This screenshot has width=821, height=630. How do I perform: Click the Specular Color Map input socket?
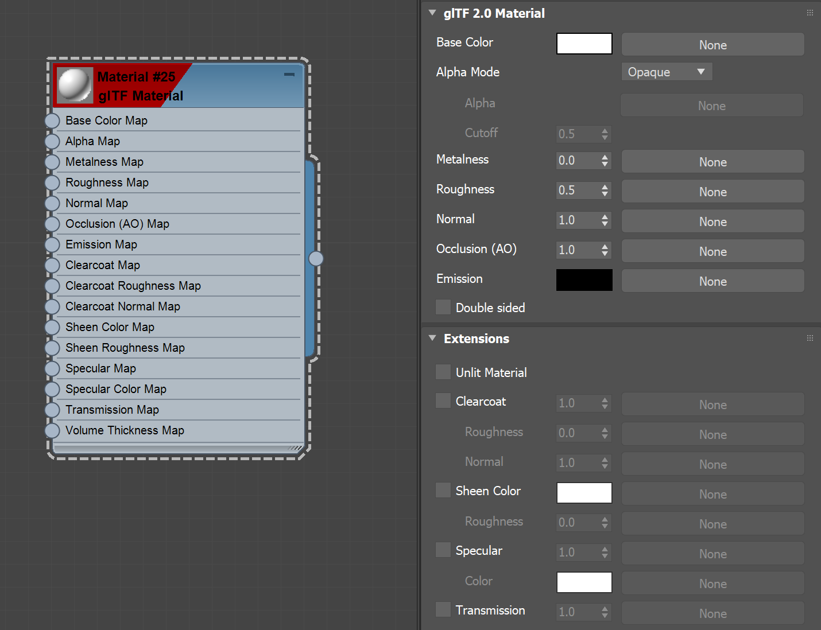point(52,389)
